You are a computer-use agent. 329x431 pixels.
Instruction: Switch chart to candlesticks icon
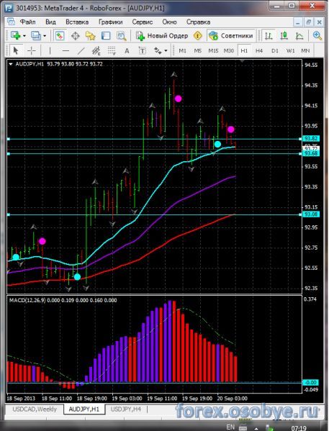tap(284, 36)
